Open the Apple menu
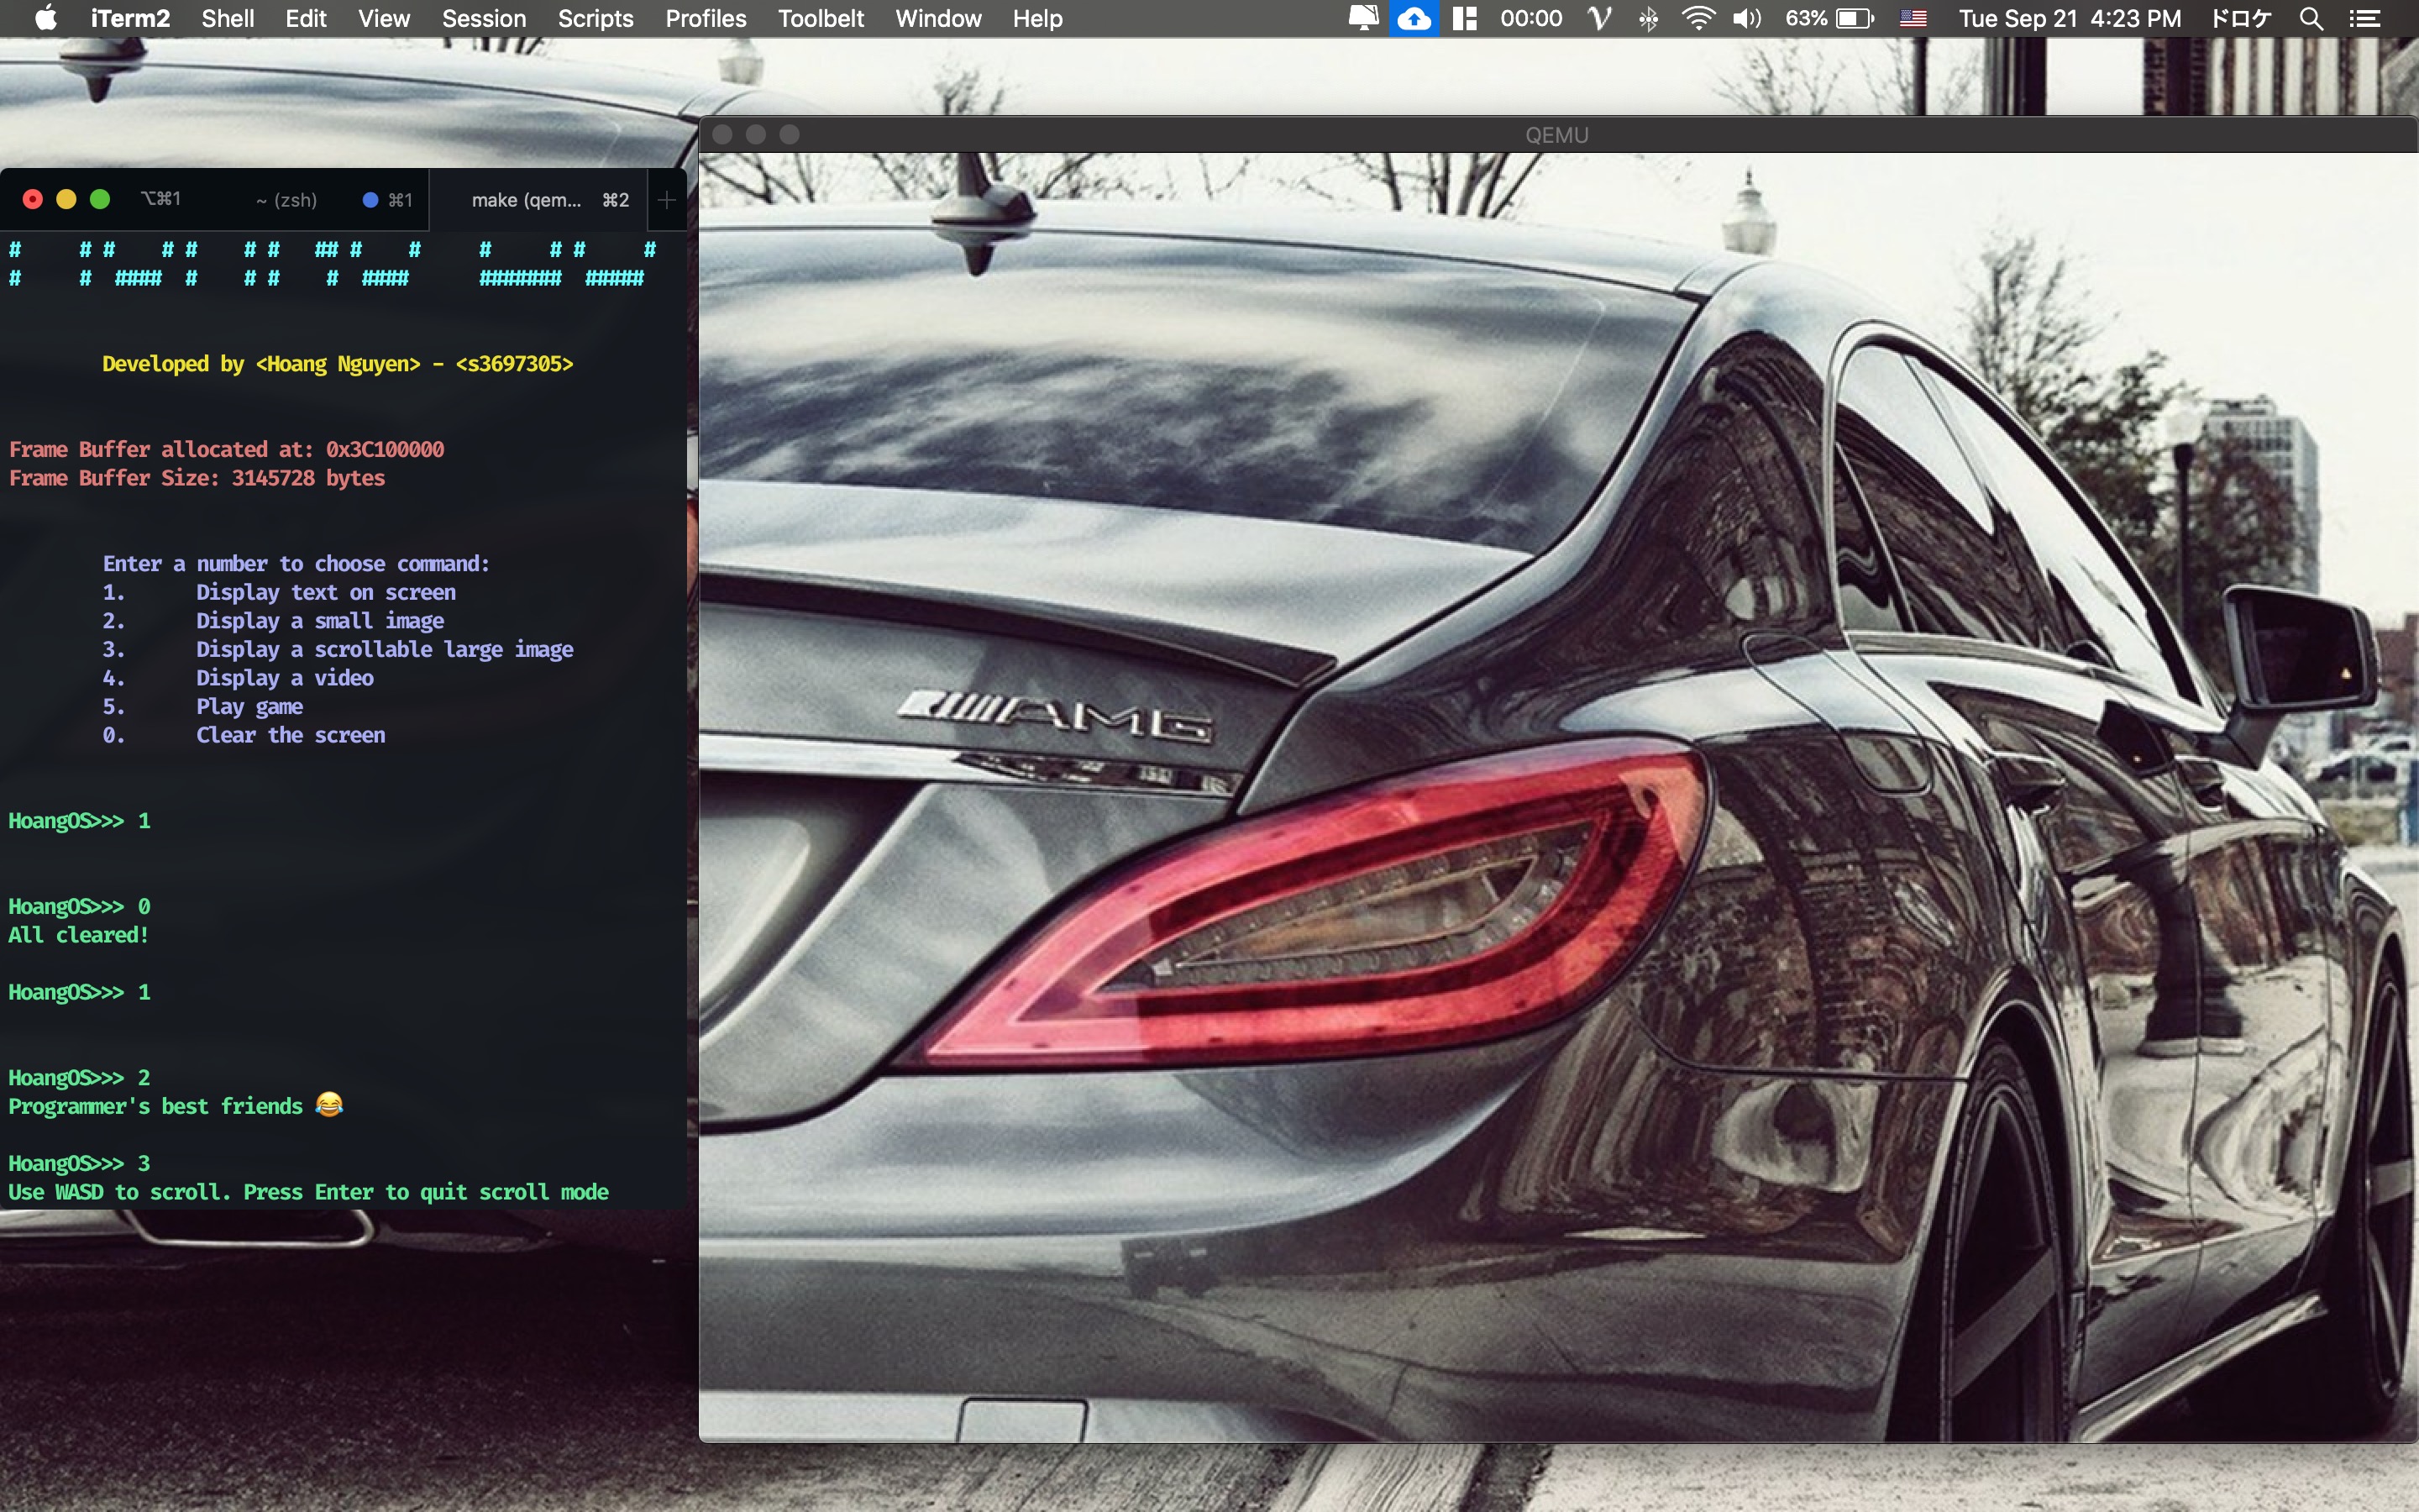Viewport: 2419px width, 1512px height. pos(46,18)
